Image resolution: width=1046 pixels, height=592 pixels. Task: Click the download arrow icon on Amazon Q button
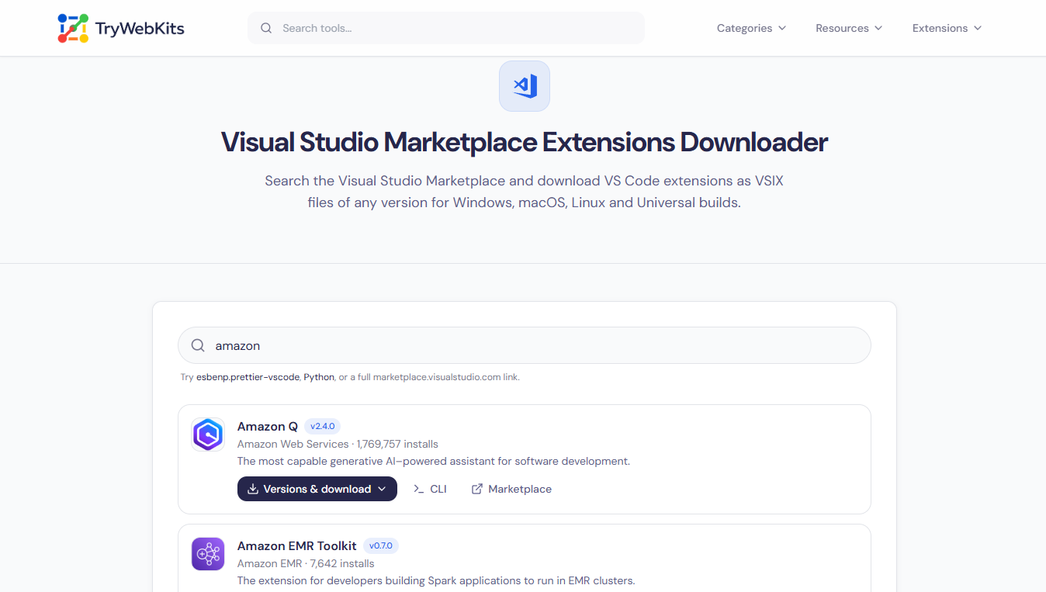click(x=253, y=489)
